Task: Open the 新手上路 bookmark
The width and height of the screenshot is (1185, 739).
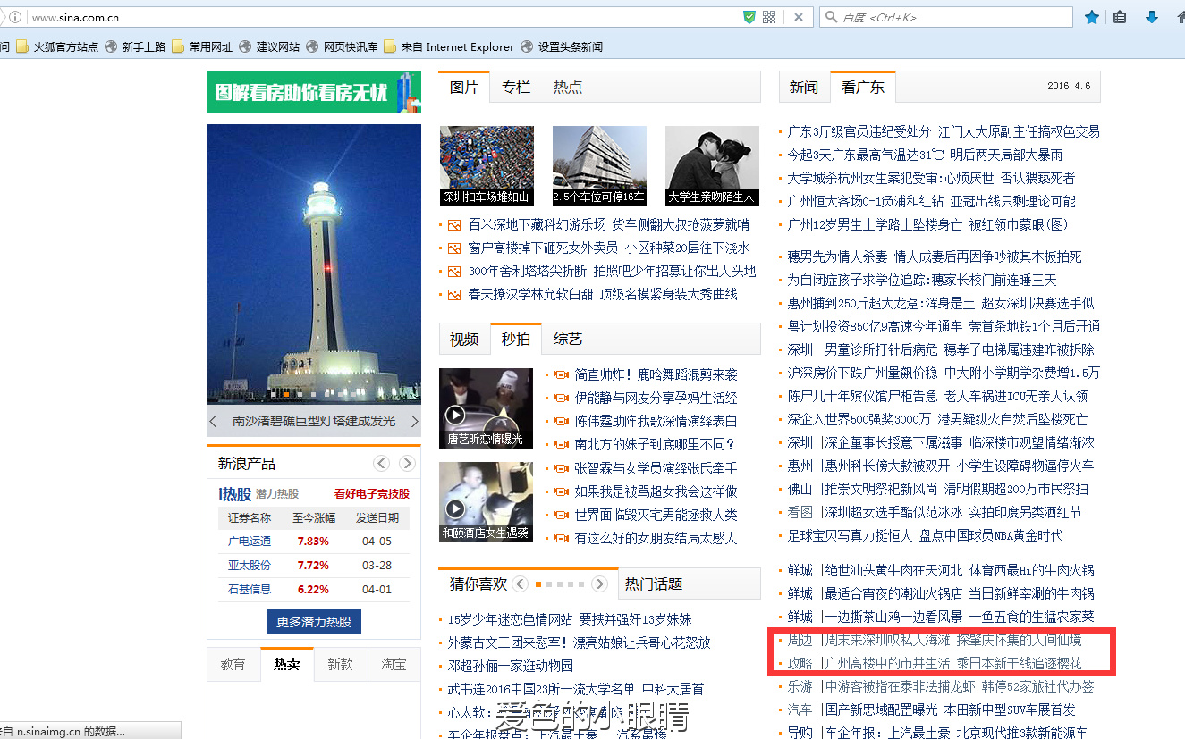Action: 135,46
